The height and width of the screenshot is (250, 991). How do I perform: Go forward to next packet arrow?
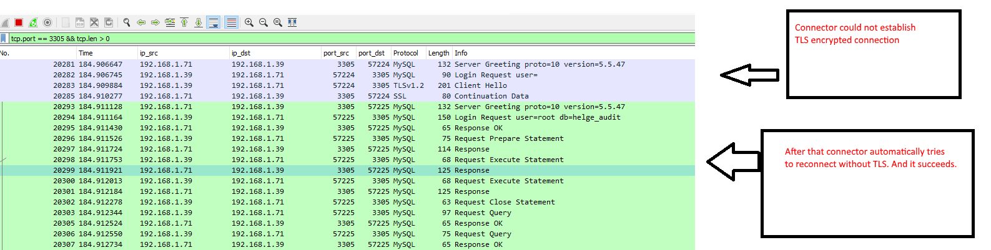155,22
